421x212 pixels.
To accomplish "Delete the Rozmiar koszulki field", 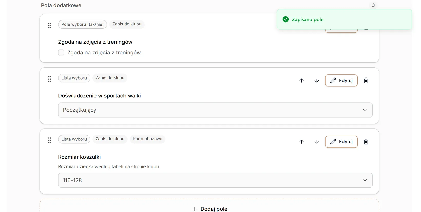I will pos(366,142).
